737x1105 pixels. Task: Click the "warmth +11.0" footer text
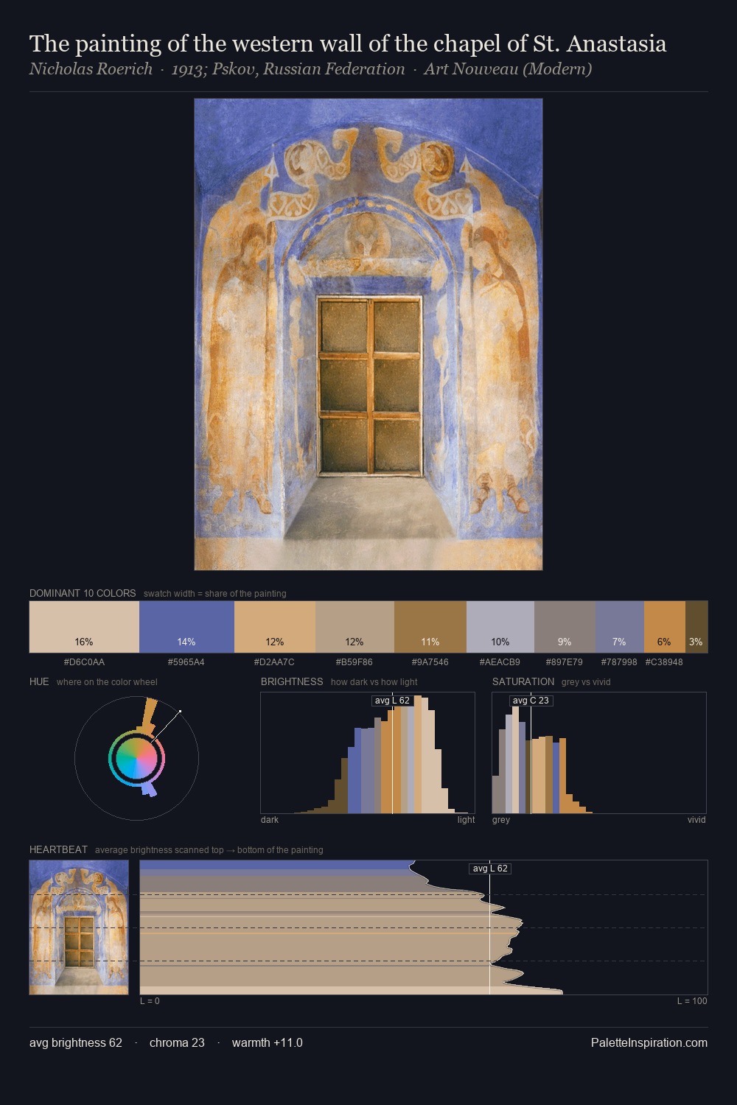click(x=268, y=1042)
